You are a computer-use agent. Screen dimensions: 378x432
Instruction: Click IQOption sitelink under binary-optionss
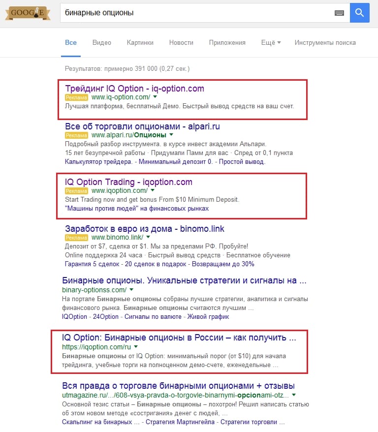(74, 317)
